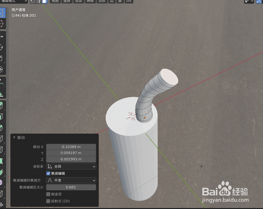Disable the 衰减编辑 checkbox
The image size is (263, 209).
(48, 173)
